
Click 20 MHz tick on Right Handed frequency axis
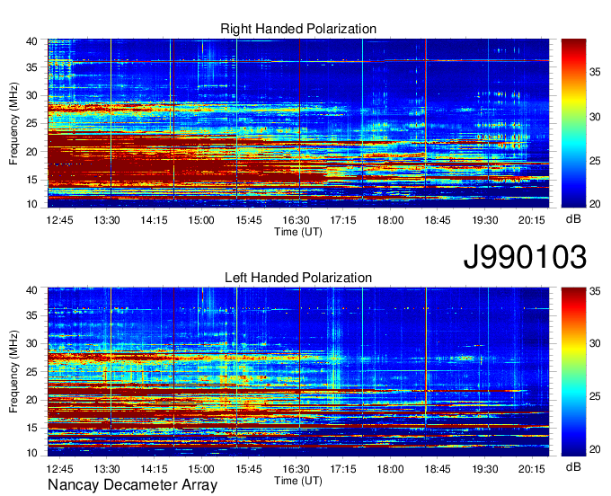click(x=32, y=152)
